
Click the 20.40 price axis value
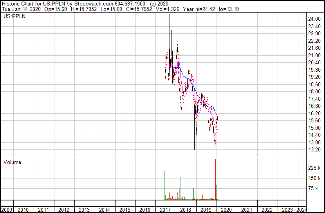pyautogui.click(x=314, y=63)
